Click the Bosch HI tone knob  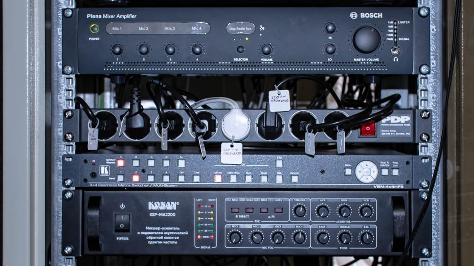pyautogui.click(x=330, y=28)
